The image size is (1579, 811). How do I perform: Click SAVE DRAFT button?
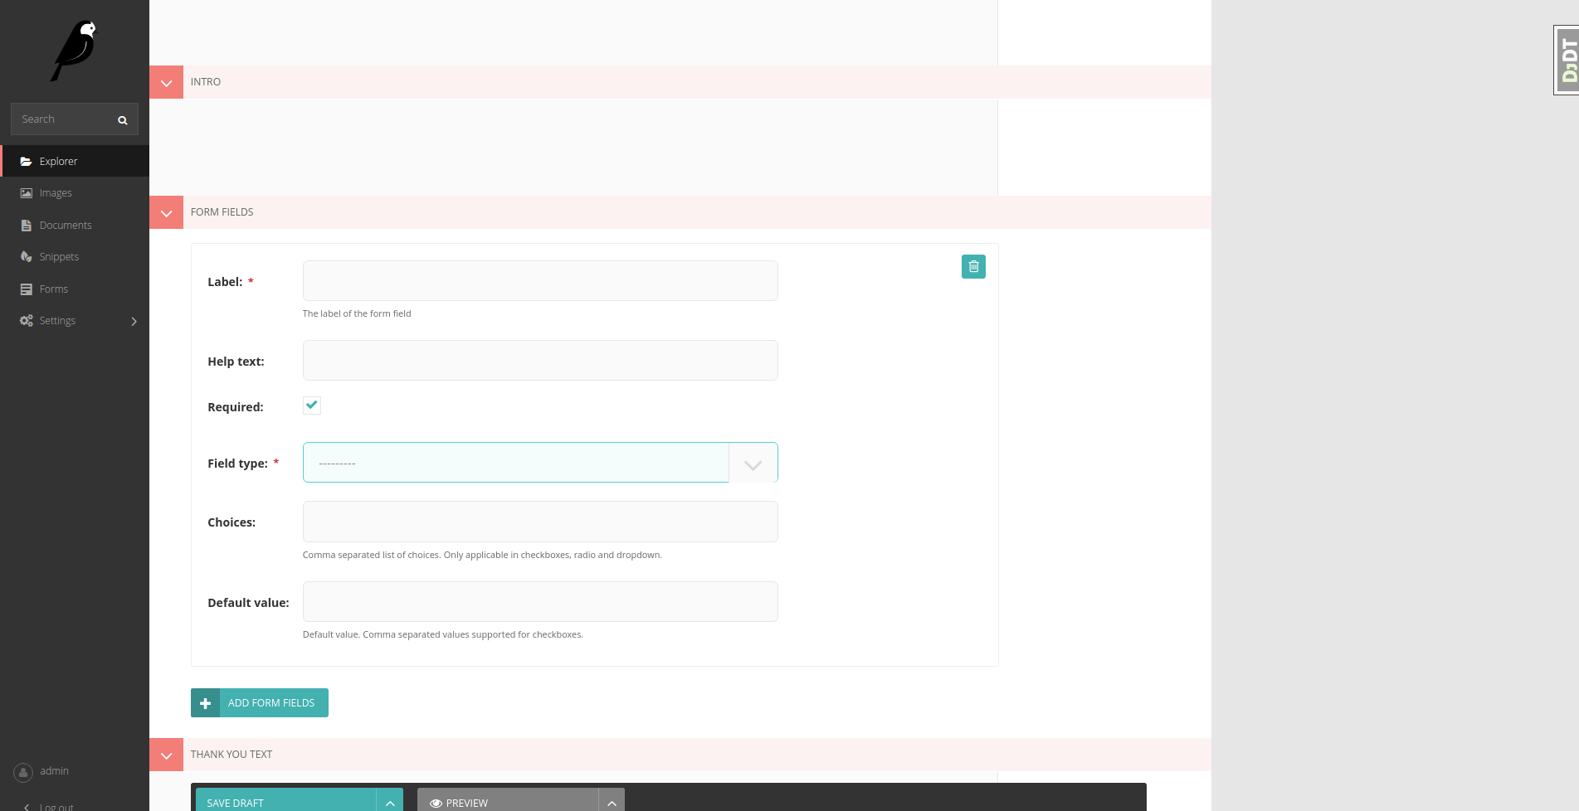pos(285,801)
